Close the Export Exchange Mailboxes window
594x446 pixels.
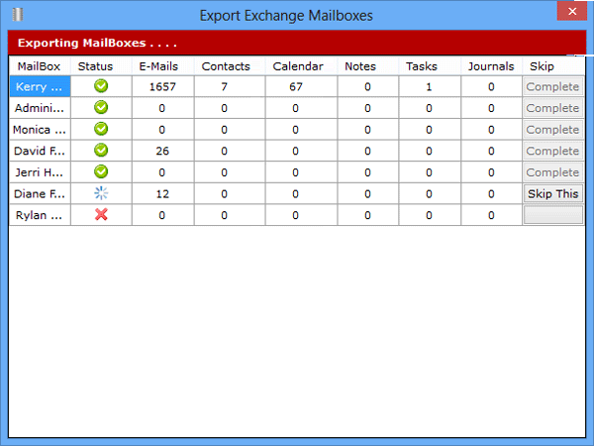pos(572,11)
